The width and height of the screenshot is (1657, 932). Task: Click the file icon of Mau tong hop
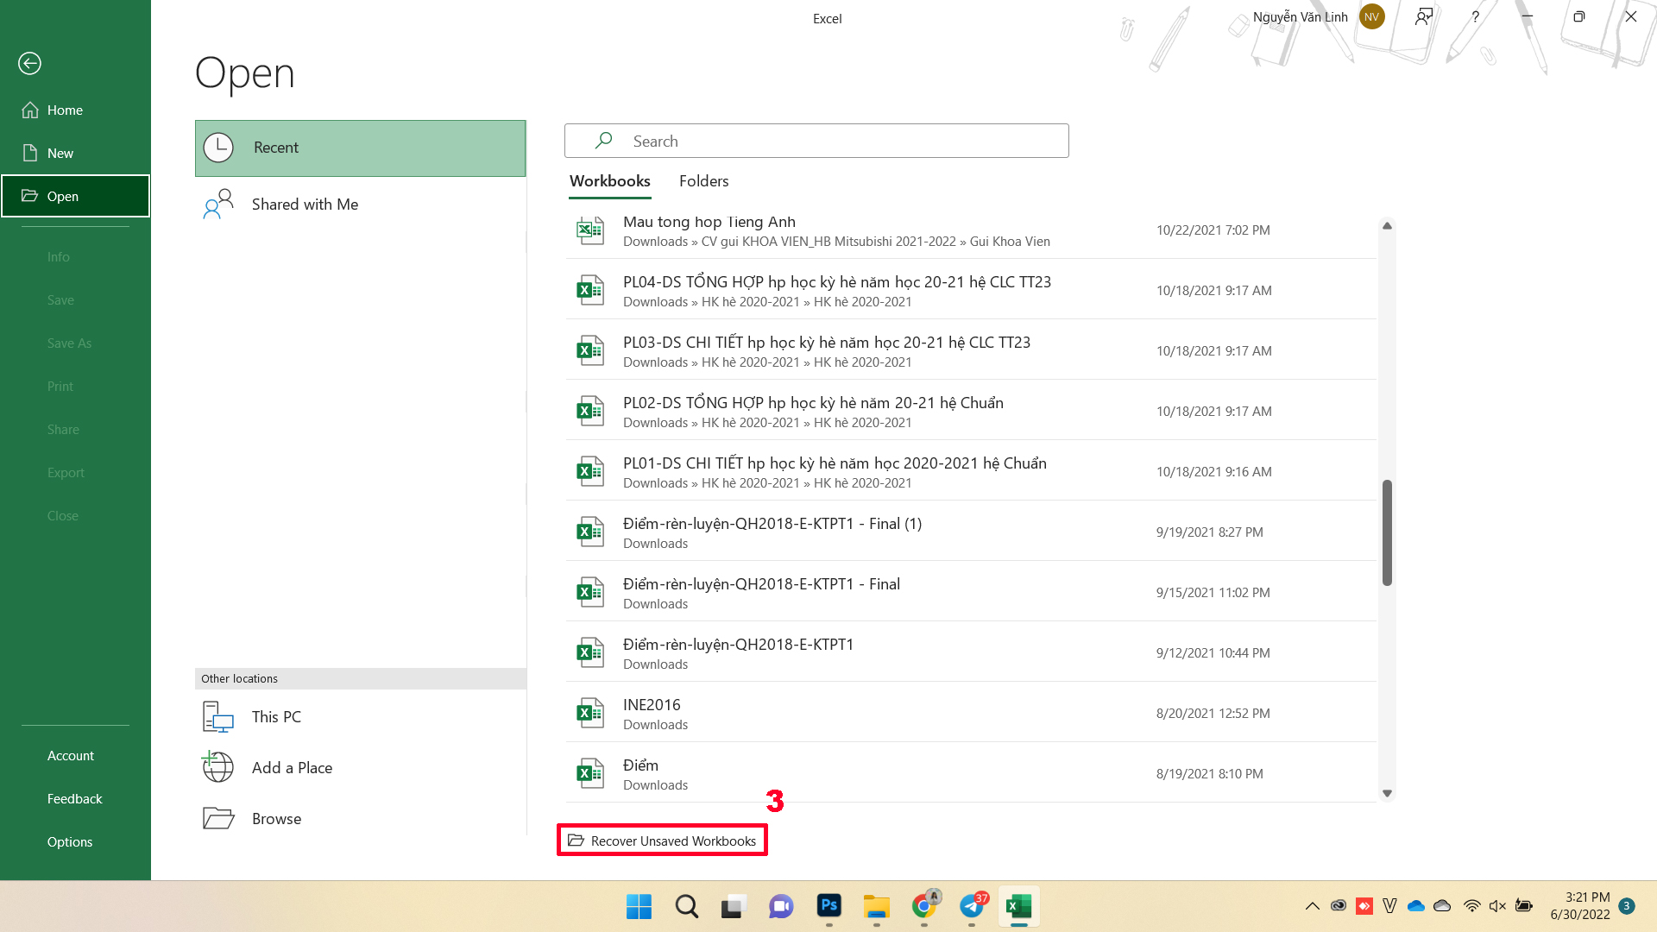(590, 230)
